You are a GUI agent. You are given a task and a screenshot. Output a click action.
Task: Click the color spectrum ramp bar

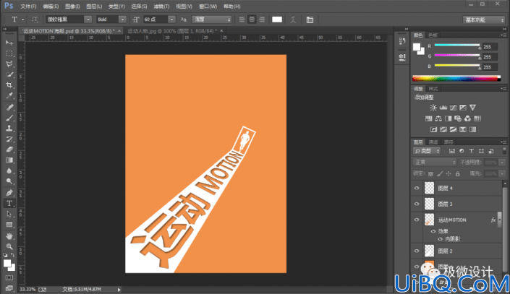[x=456, y=78]
